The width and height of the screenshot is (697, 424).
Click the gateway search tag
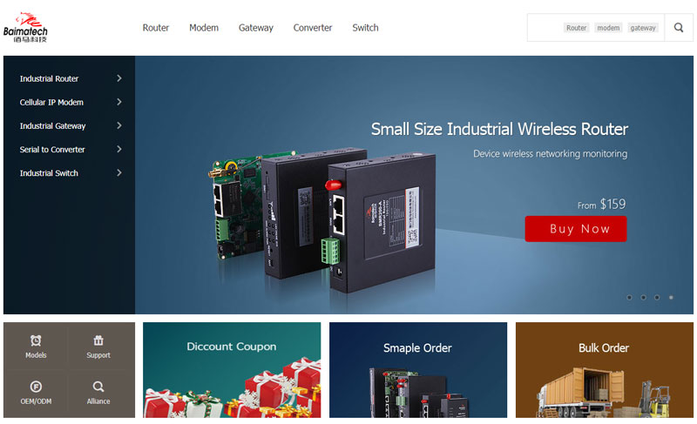point(643,28)
